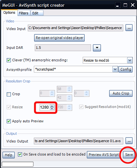
Task: Click Preview AVS Script button
Action: tap(104, 155)
